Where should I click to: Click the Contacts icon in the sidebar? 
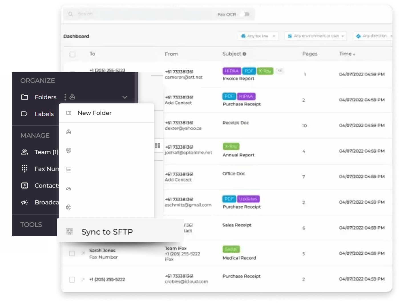[24, 185]
